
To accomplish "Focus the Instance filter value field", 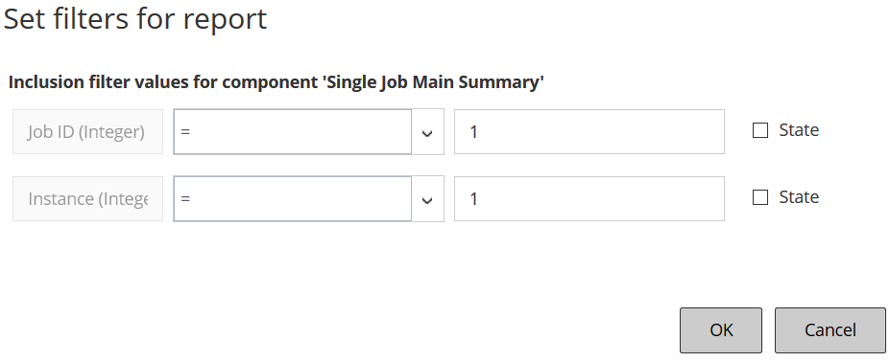I will [589, 199].
